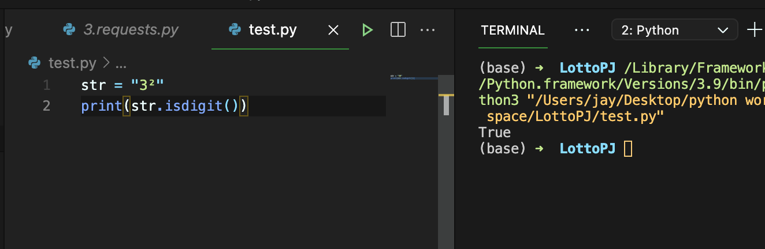Click the plus icon to add a terminal
The width and height of the screenshot is (765, 249).
(755, 30)
